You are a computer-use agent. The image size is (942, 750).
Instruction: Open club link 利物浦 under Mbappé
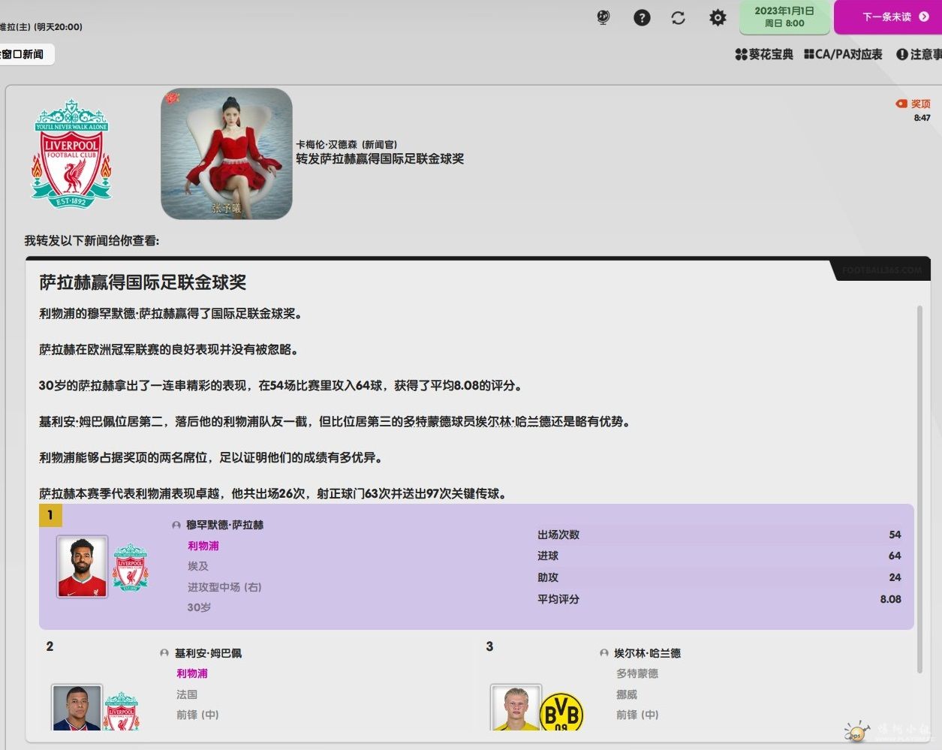(x=192, y=673)
